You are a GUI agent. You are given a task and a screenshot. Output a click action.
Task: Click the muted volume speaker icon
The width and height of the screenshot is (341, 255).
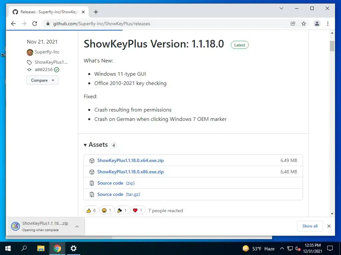pyautogui.click(x=298, y=248)
